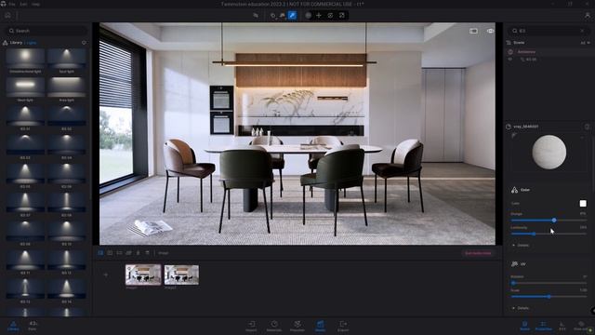Click the icon right of the material name
595x335 pixels.
[587, 127]
